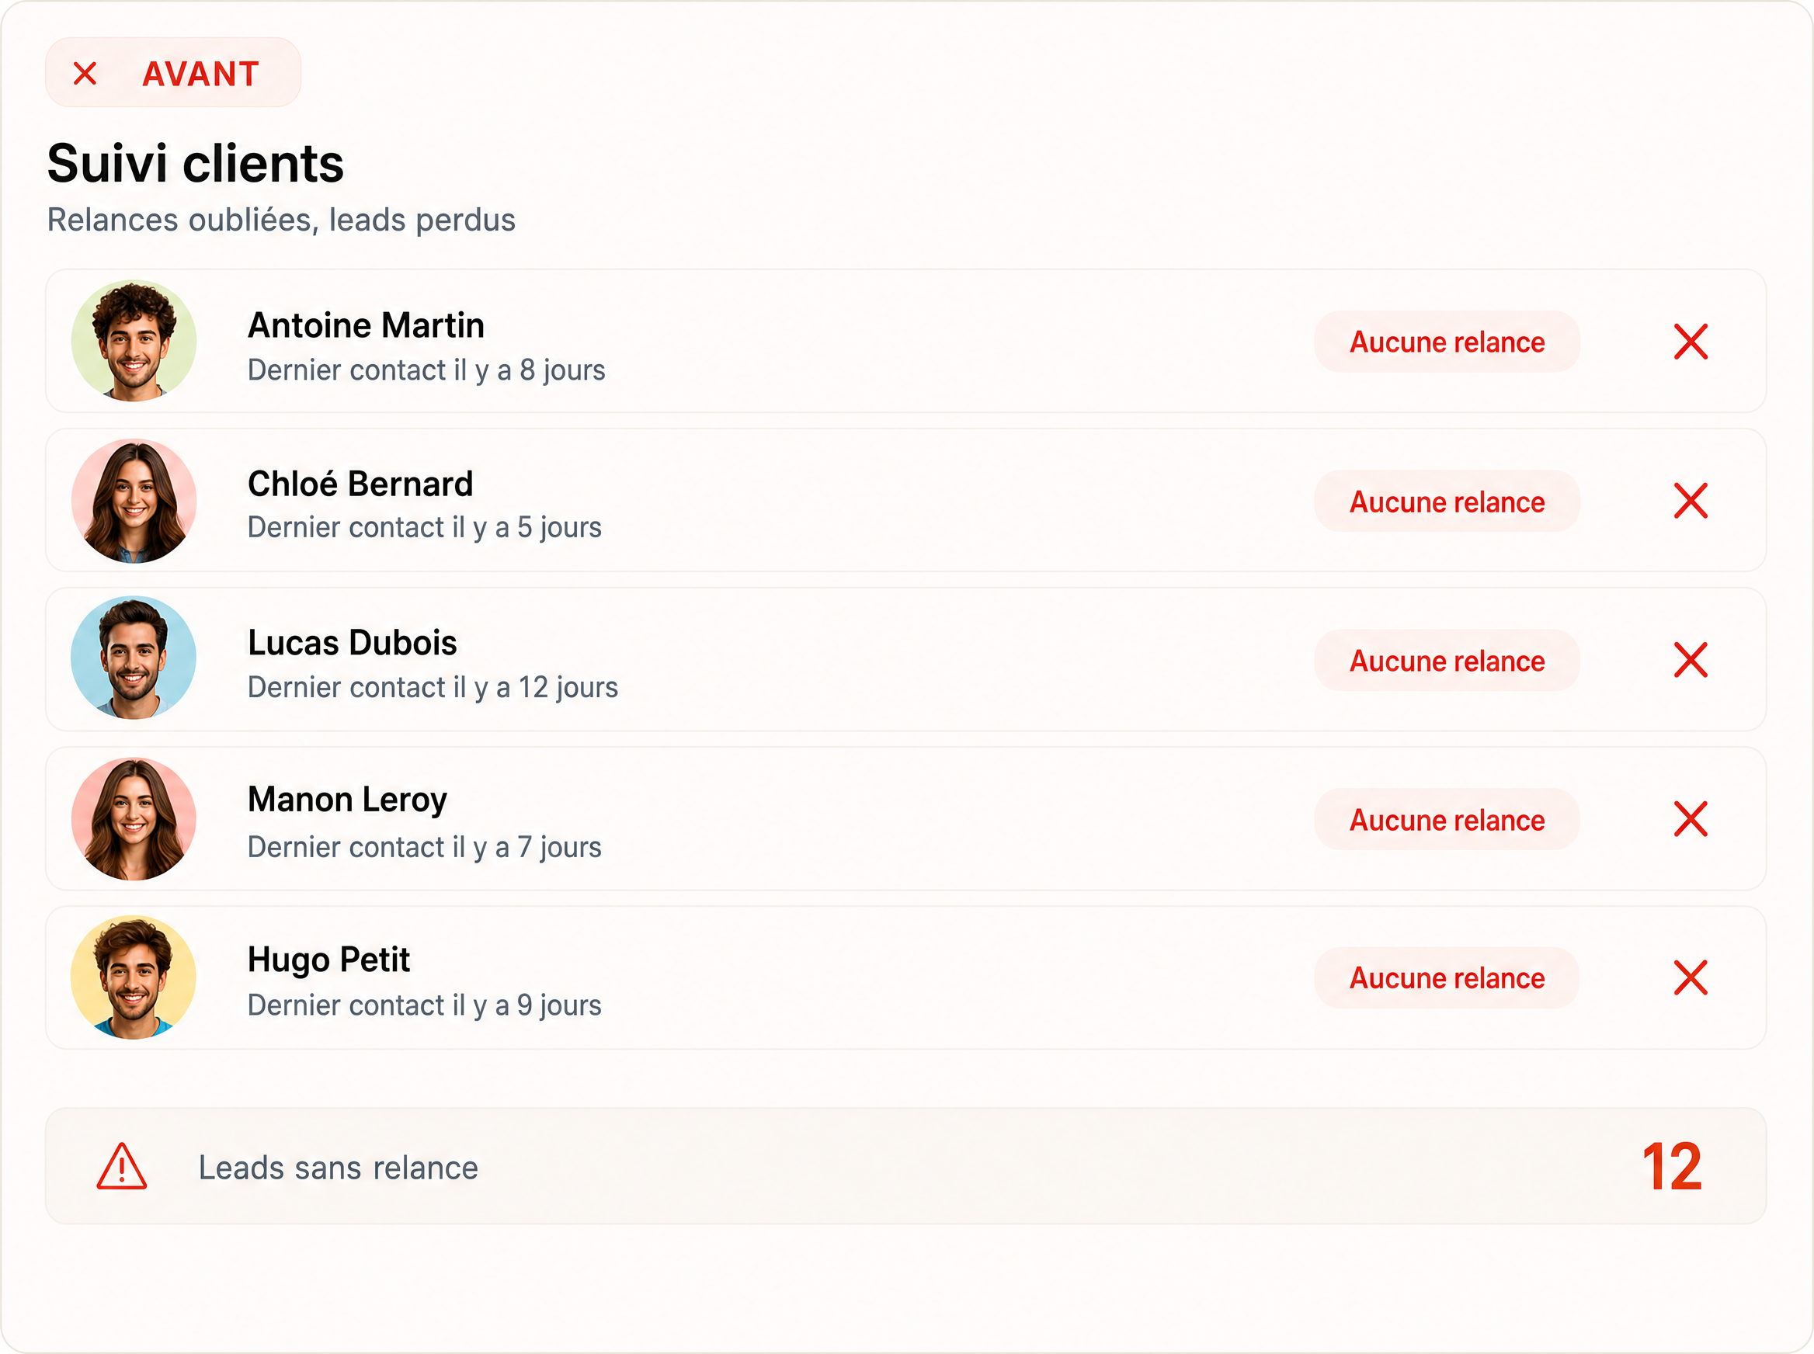Click the Aucune relance badge for Antoine Martin
The width and height of the screenshot is (1814, 1354).
(1447, 342)
